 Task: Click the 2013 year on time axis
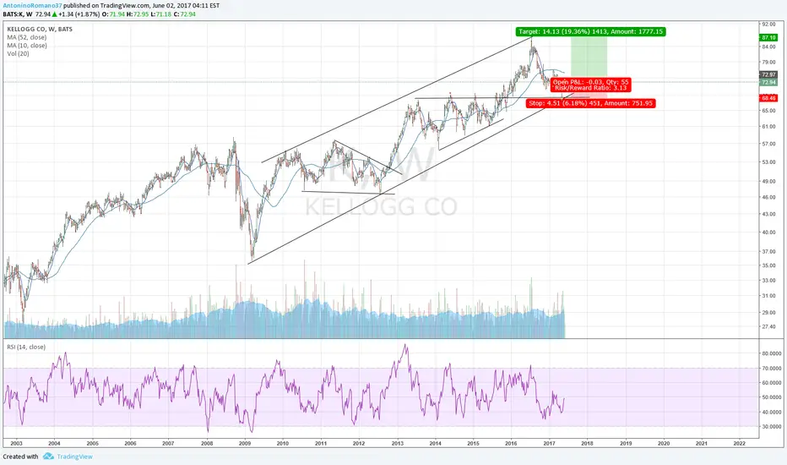click(398, 443)
